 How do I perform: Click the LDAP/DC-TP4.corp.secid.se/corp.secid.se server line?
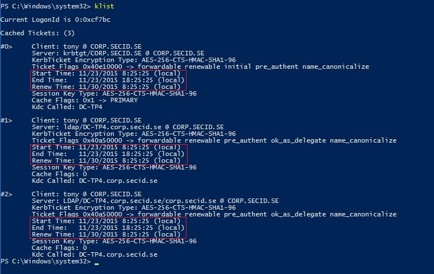tap(155, 201)
